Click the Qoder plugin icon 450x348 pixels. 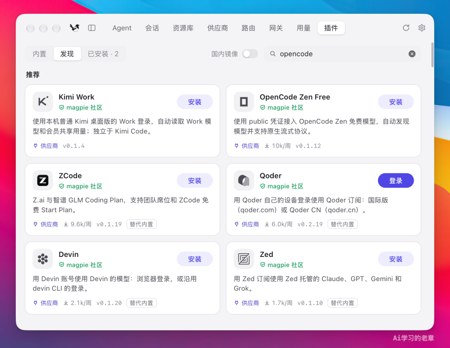pyautogui.click(x=244, y=180)
